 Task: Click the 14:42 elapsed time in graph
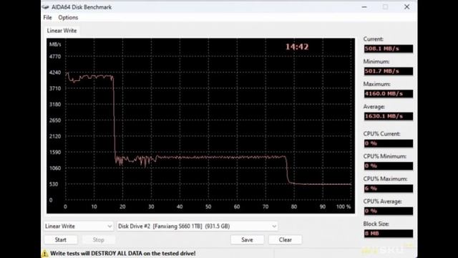coord(297,47)
